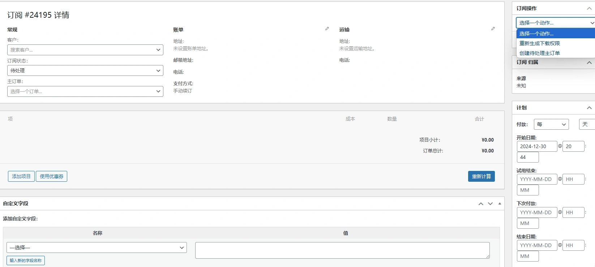595x267 pixels.
Task: Click the 结束日期 HH field
Action: 573,245
